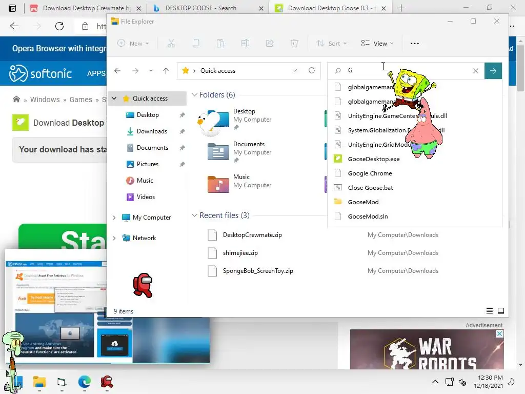This screenshot has width=525, height=394.
Task: Show hidden system tray icons
Action: [435, 382]
